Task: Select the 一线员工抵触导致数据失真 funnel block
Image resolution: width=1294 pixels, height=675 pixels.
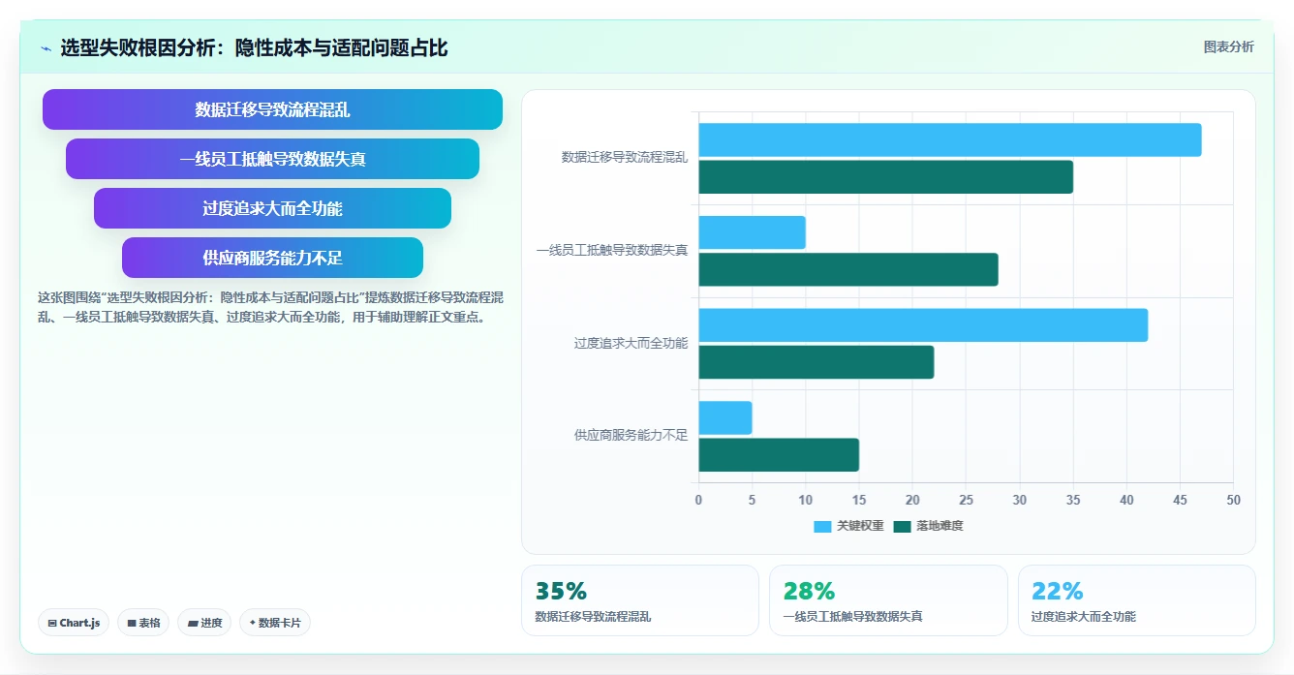Action: 272,159
